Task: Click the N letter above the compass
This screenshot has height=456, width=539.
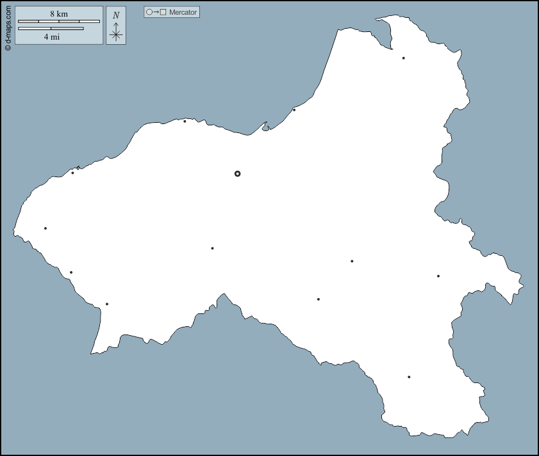Action: (x=116, y=15)
